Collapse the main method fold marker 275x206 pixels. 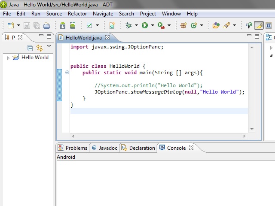pyautogui.click(x=67, y=73)
